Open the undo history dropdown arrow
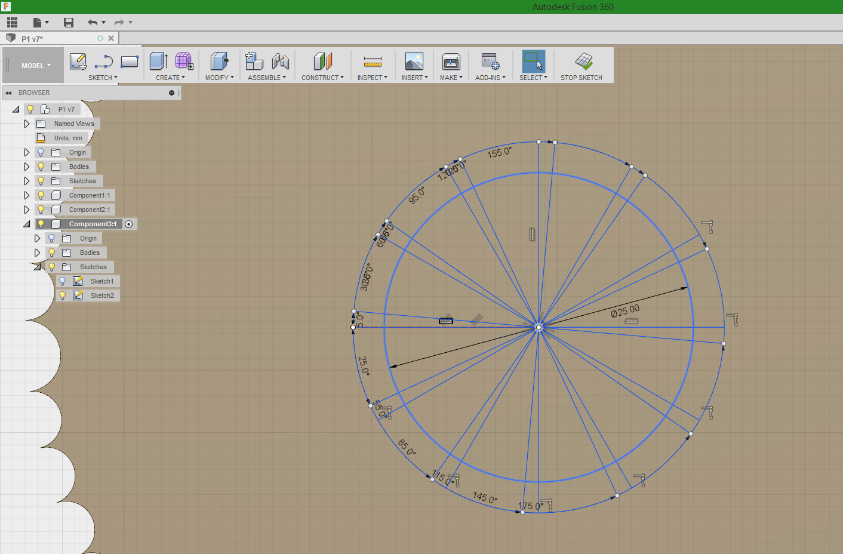 [104, 23]
